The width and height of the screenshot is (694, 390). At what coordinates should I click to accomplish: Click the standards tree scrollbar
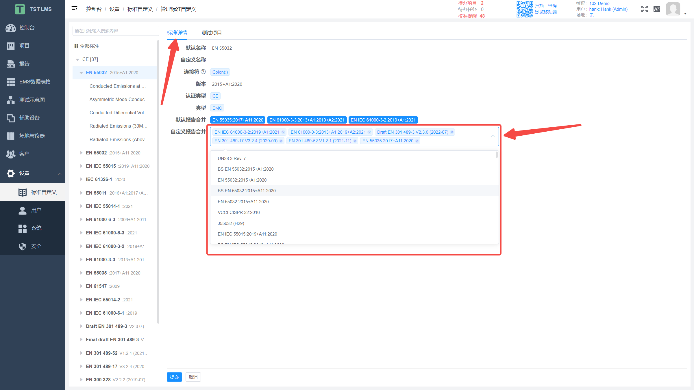click(x=158, y=182)
